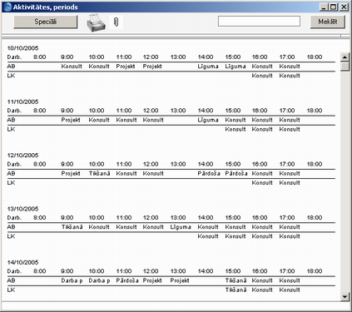Viewport: 352px width, 312px height.
Task: Open the Speciāli menu button
Action: pos(46,22)
